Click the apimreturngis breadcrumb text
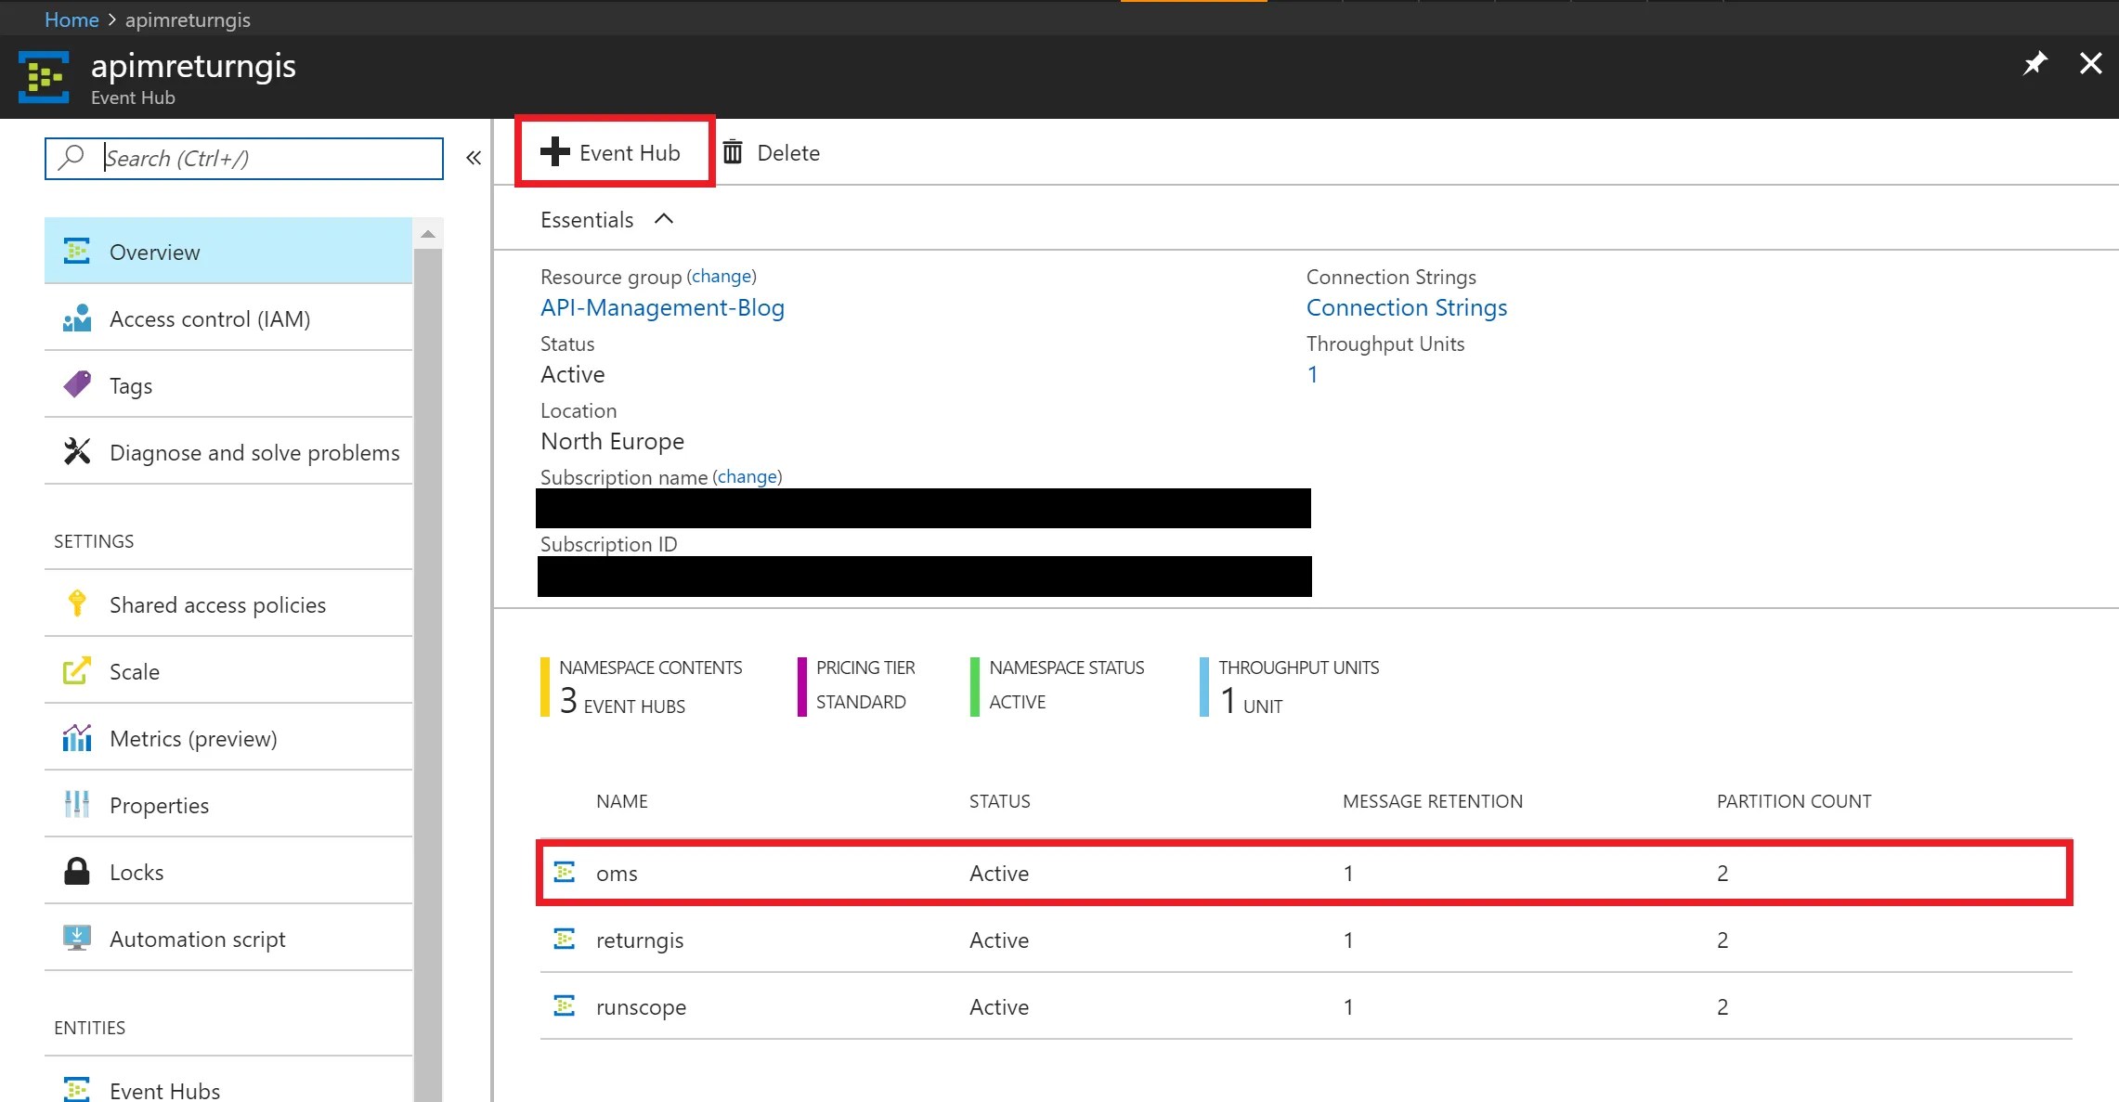This screenshot has height=1102, width=2119. coord(188,19)
